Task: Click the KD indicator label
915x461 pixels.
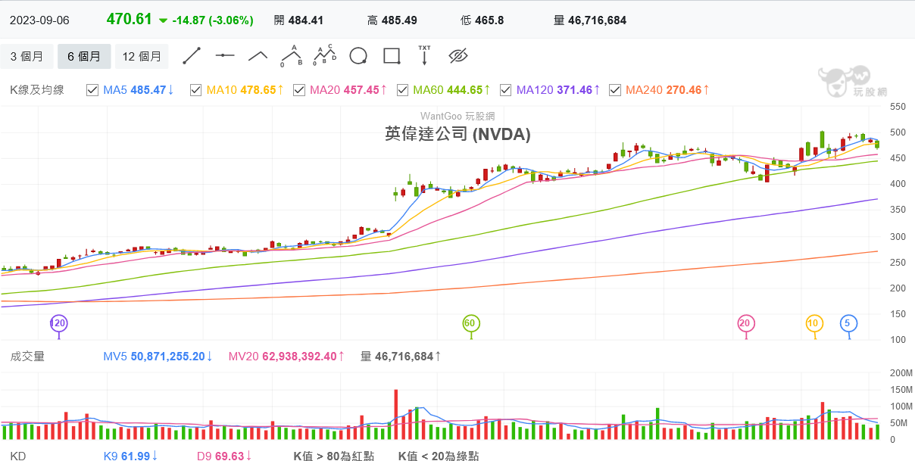Action: coord(17,456)
